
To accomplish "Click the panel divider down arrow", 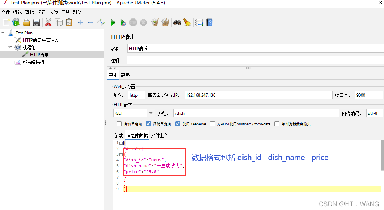I will [x=115, y=68].
